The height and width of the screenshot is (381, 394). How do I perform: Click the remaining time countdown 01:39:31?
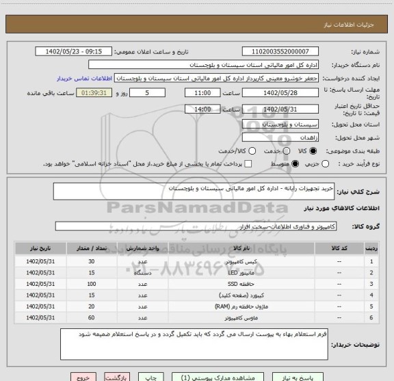pos(94,93)
